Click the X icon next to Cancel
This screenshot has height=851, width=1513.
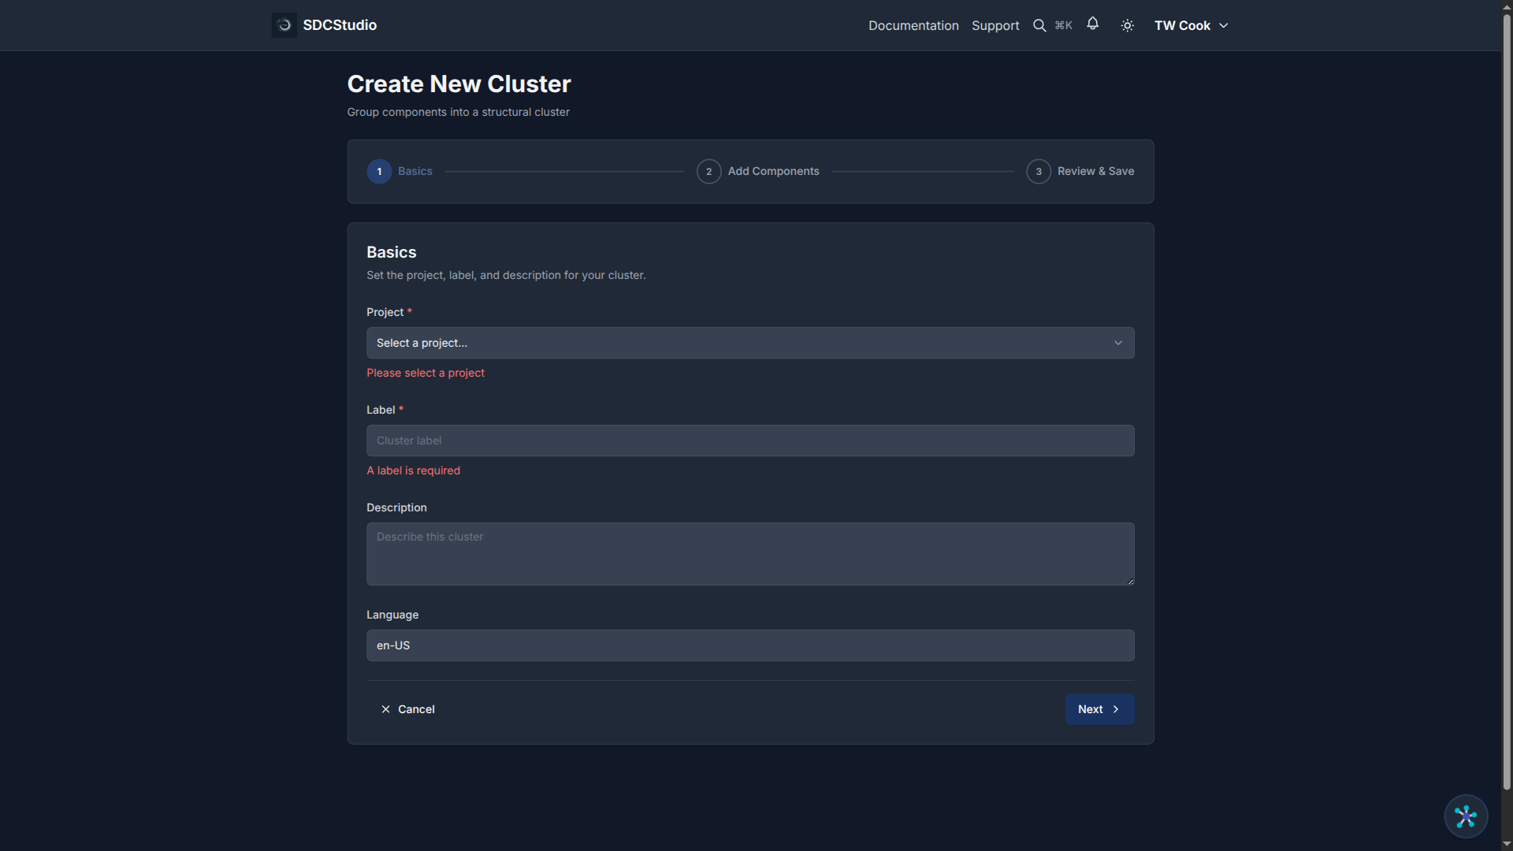tap(385, 709)
